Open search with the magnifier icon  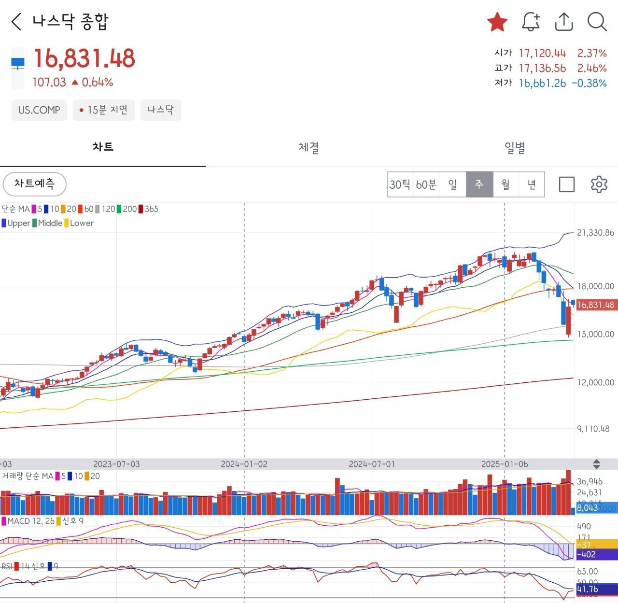pyautogui.click(x=597, y=22)
